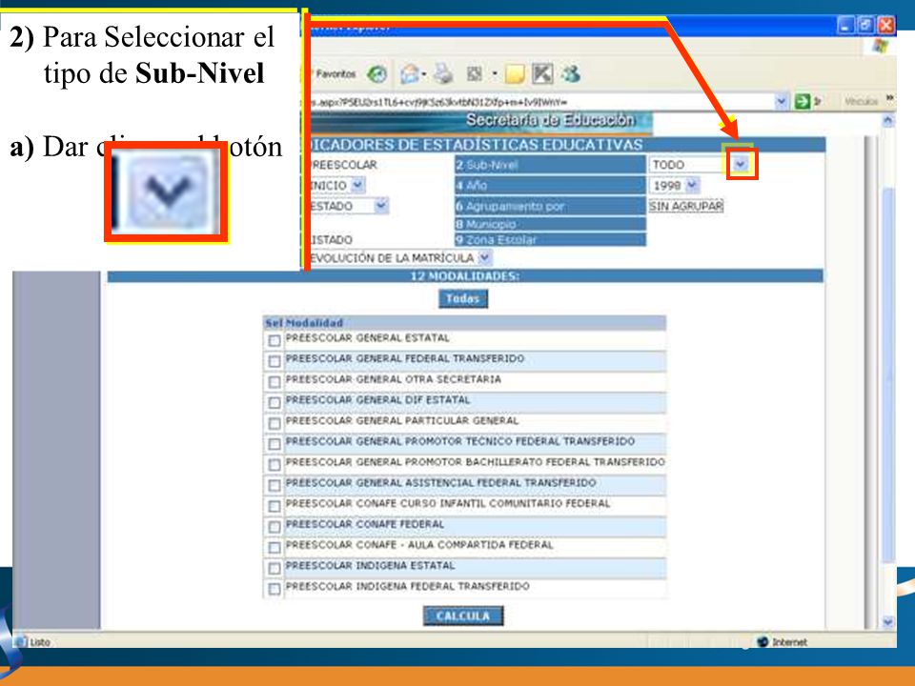Click the CALCULA button

pyautogui.click(x=463, y=616)
